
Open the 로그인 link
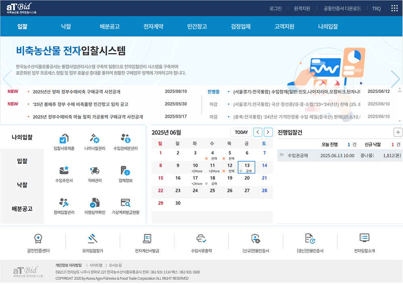click(x=276, y=8)
